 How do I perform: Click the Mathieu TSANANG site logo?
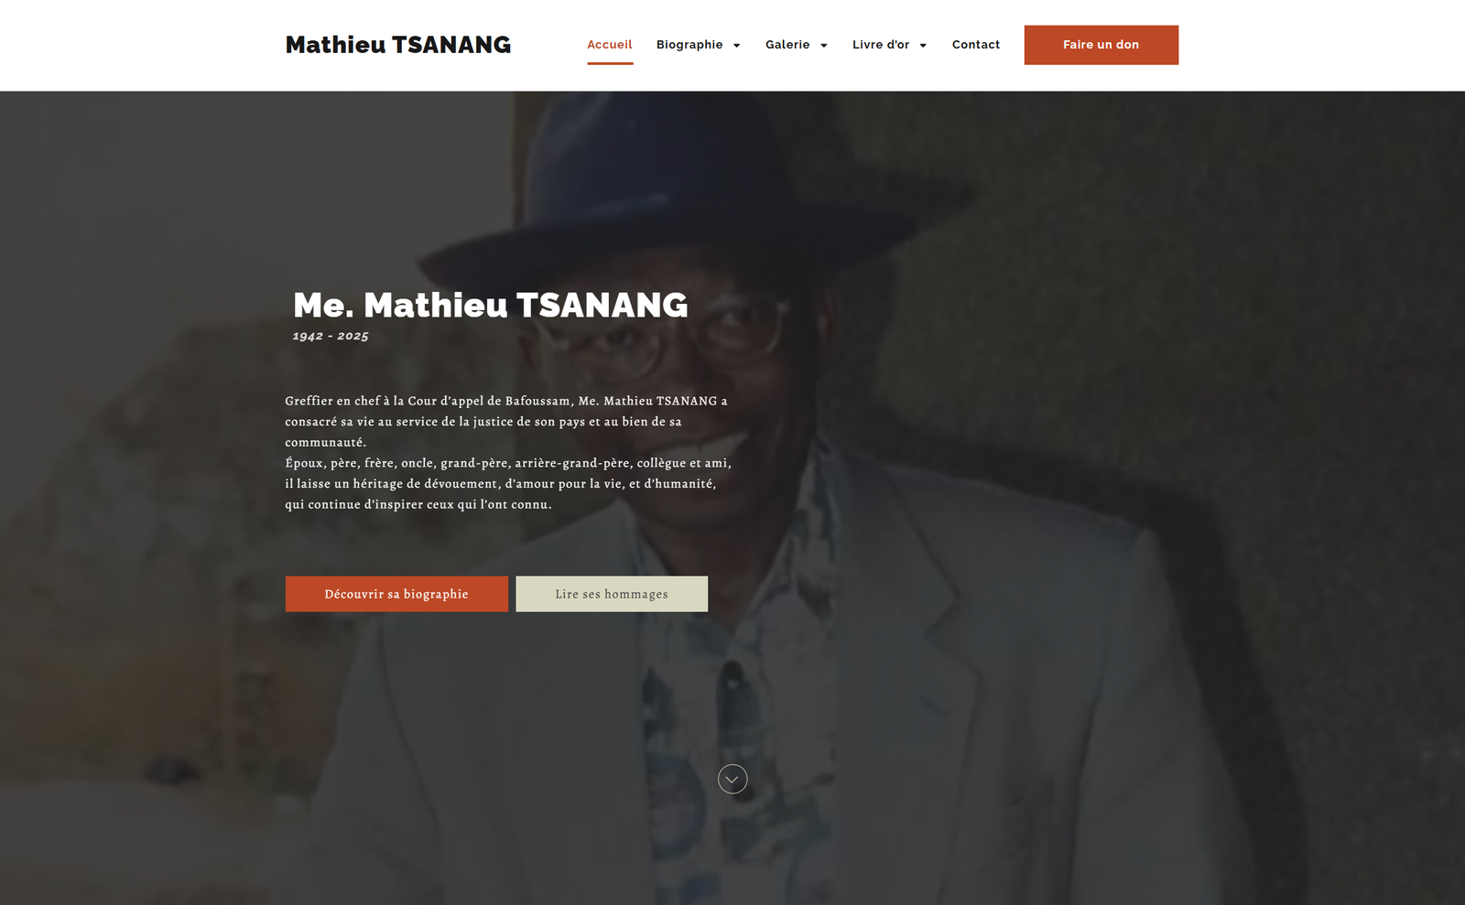398,45
